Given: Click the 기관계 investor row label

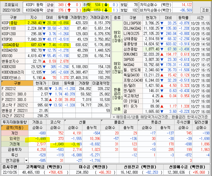Looking at the screenshot, I should click(15, 144).
